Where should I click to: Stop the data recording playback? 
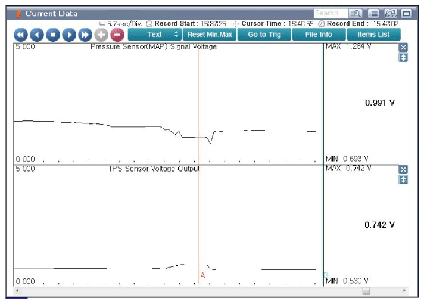[x=52, y=35]
